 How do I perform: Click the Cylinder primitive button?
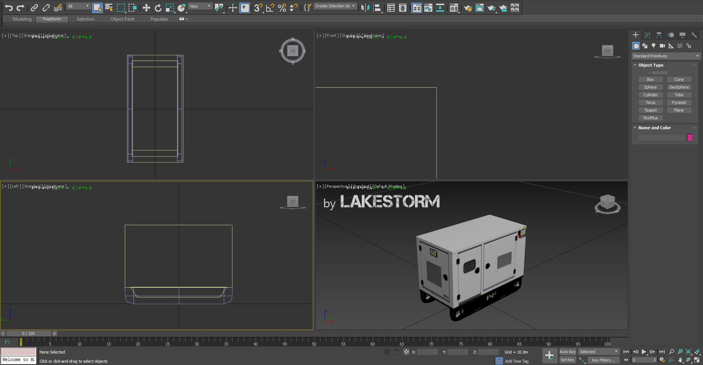tap(650, 95)
